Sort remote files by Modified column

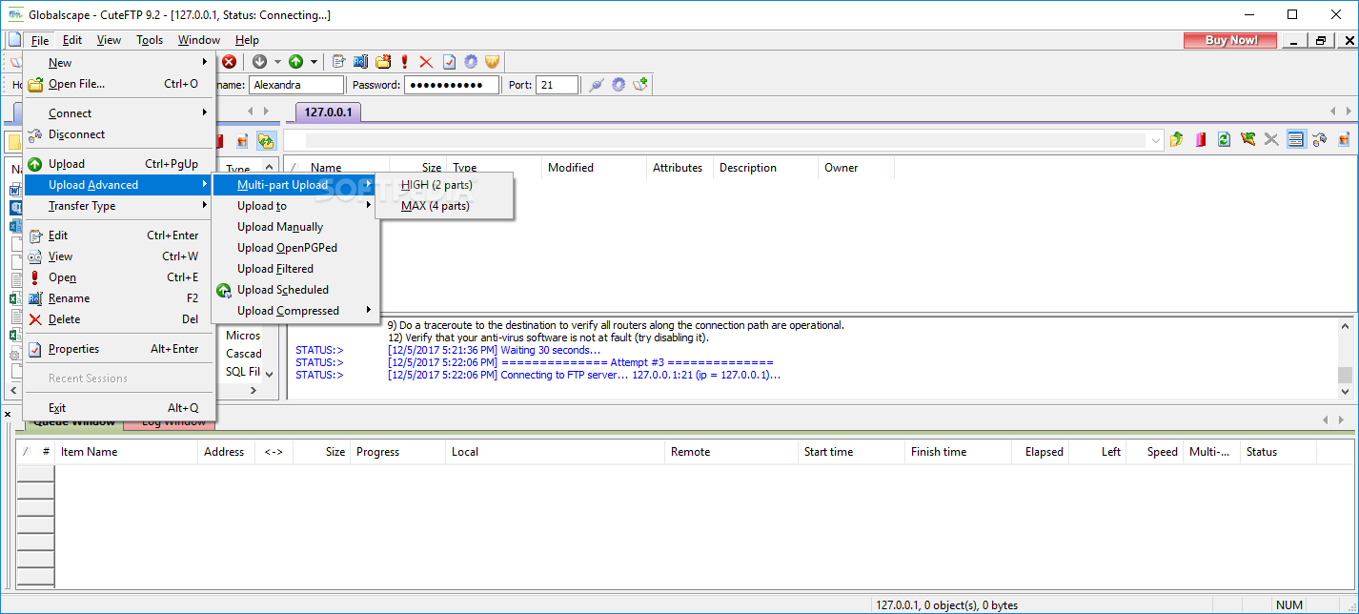tap(594, 168)
